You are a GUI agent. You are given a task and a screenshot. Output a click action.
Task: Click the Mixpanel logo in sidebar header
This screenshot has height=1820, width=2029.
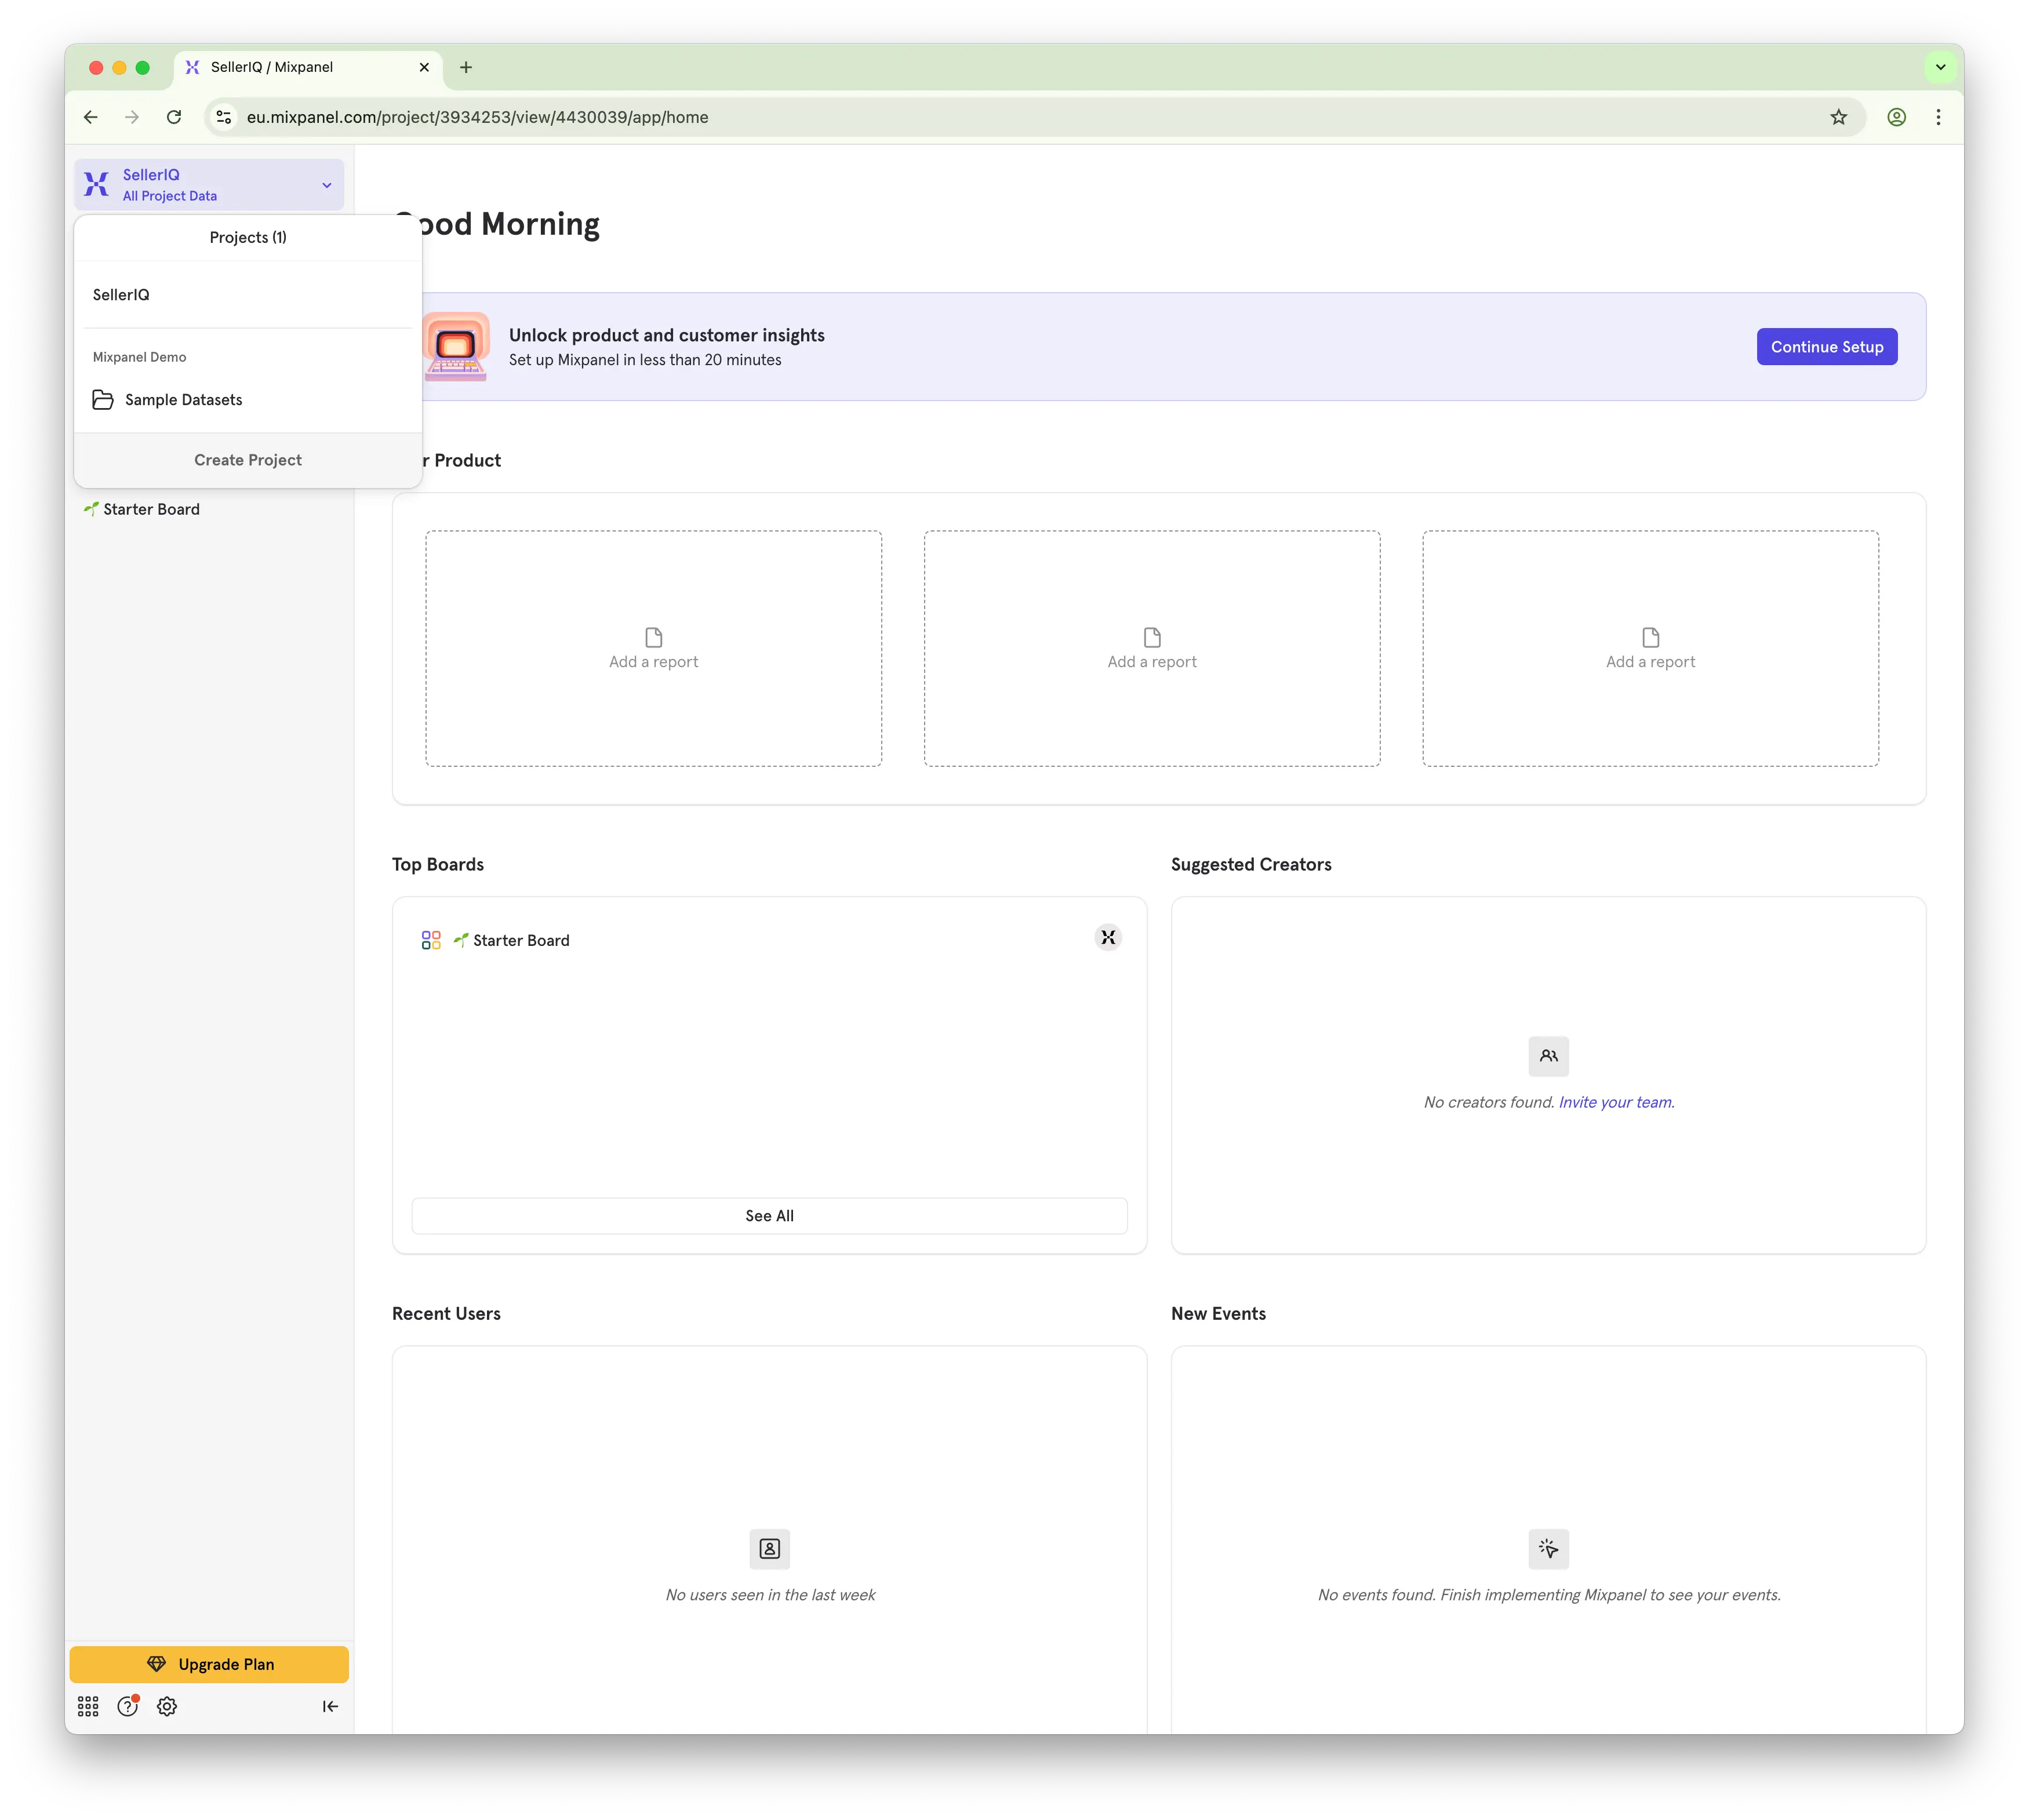(96, 184)
